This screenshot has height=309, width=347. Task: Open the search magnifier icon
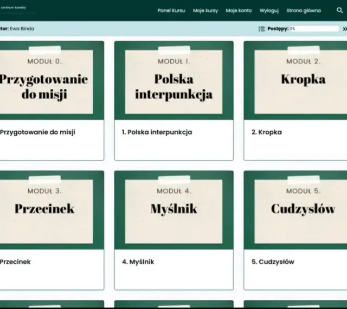pyautogui.click(x=340, y=10)
